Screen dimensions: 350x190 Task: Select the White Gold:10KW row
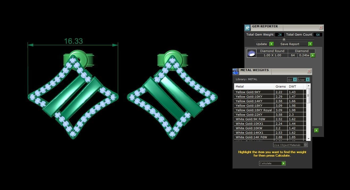click(270, 128)
